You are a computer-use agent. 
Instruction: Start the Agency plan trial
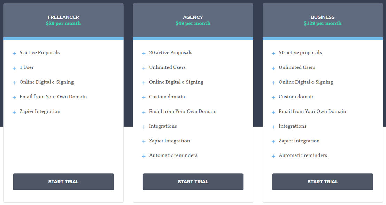pos(193,182)
